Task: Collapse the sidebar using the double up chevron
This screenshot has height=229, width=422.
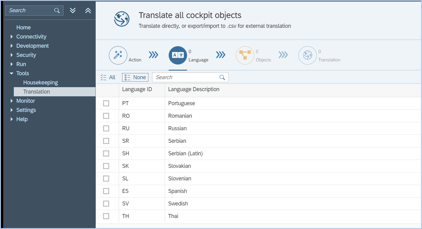Action: click(88, 10)
